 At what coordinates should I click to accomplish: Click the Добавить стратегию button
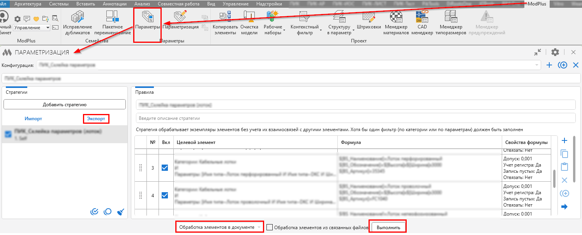[x=65, y=104]
